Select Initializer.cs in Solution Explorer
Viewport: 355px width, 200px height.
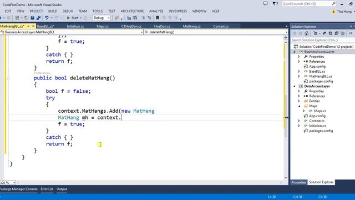(x=318, y=126)
